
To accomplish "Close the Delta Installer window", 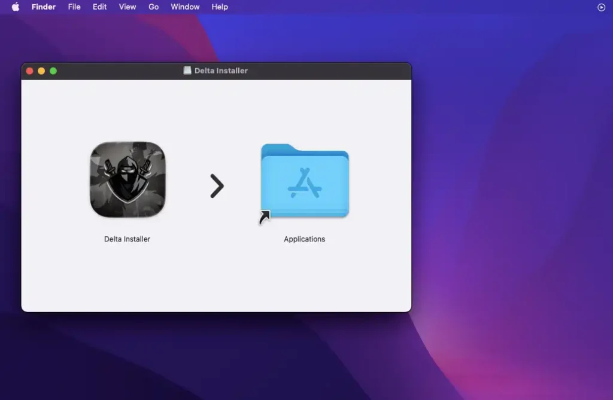I will 29,71.
